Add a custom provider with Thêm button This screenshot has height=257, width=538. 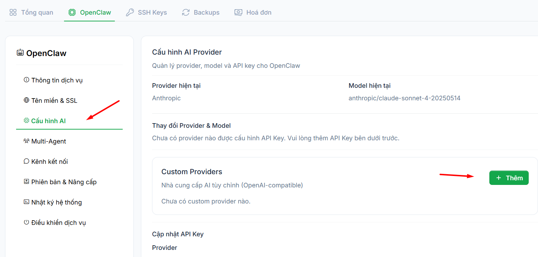509,178
